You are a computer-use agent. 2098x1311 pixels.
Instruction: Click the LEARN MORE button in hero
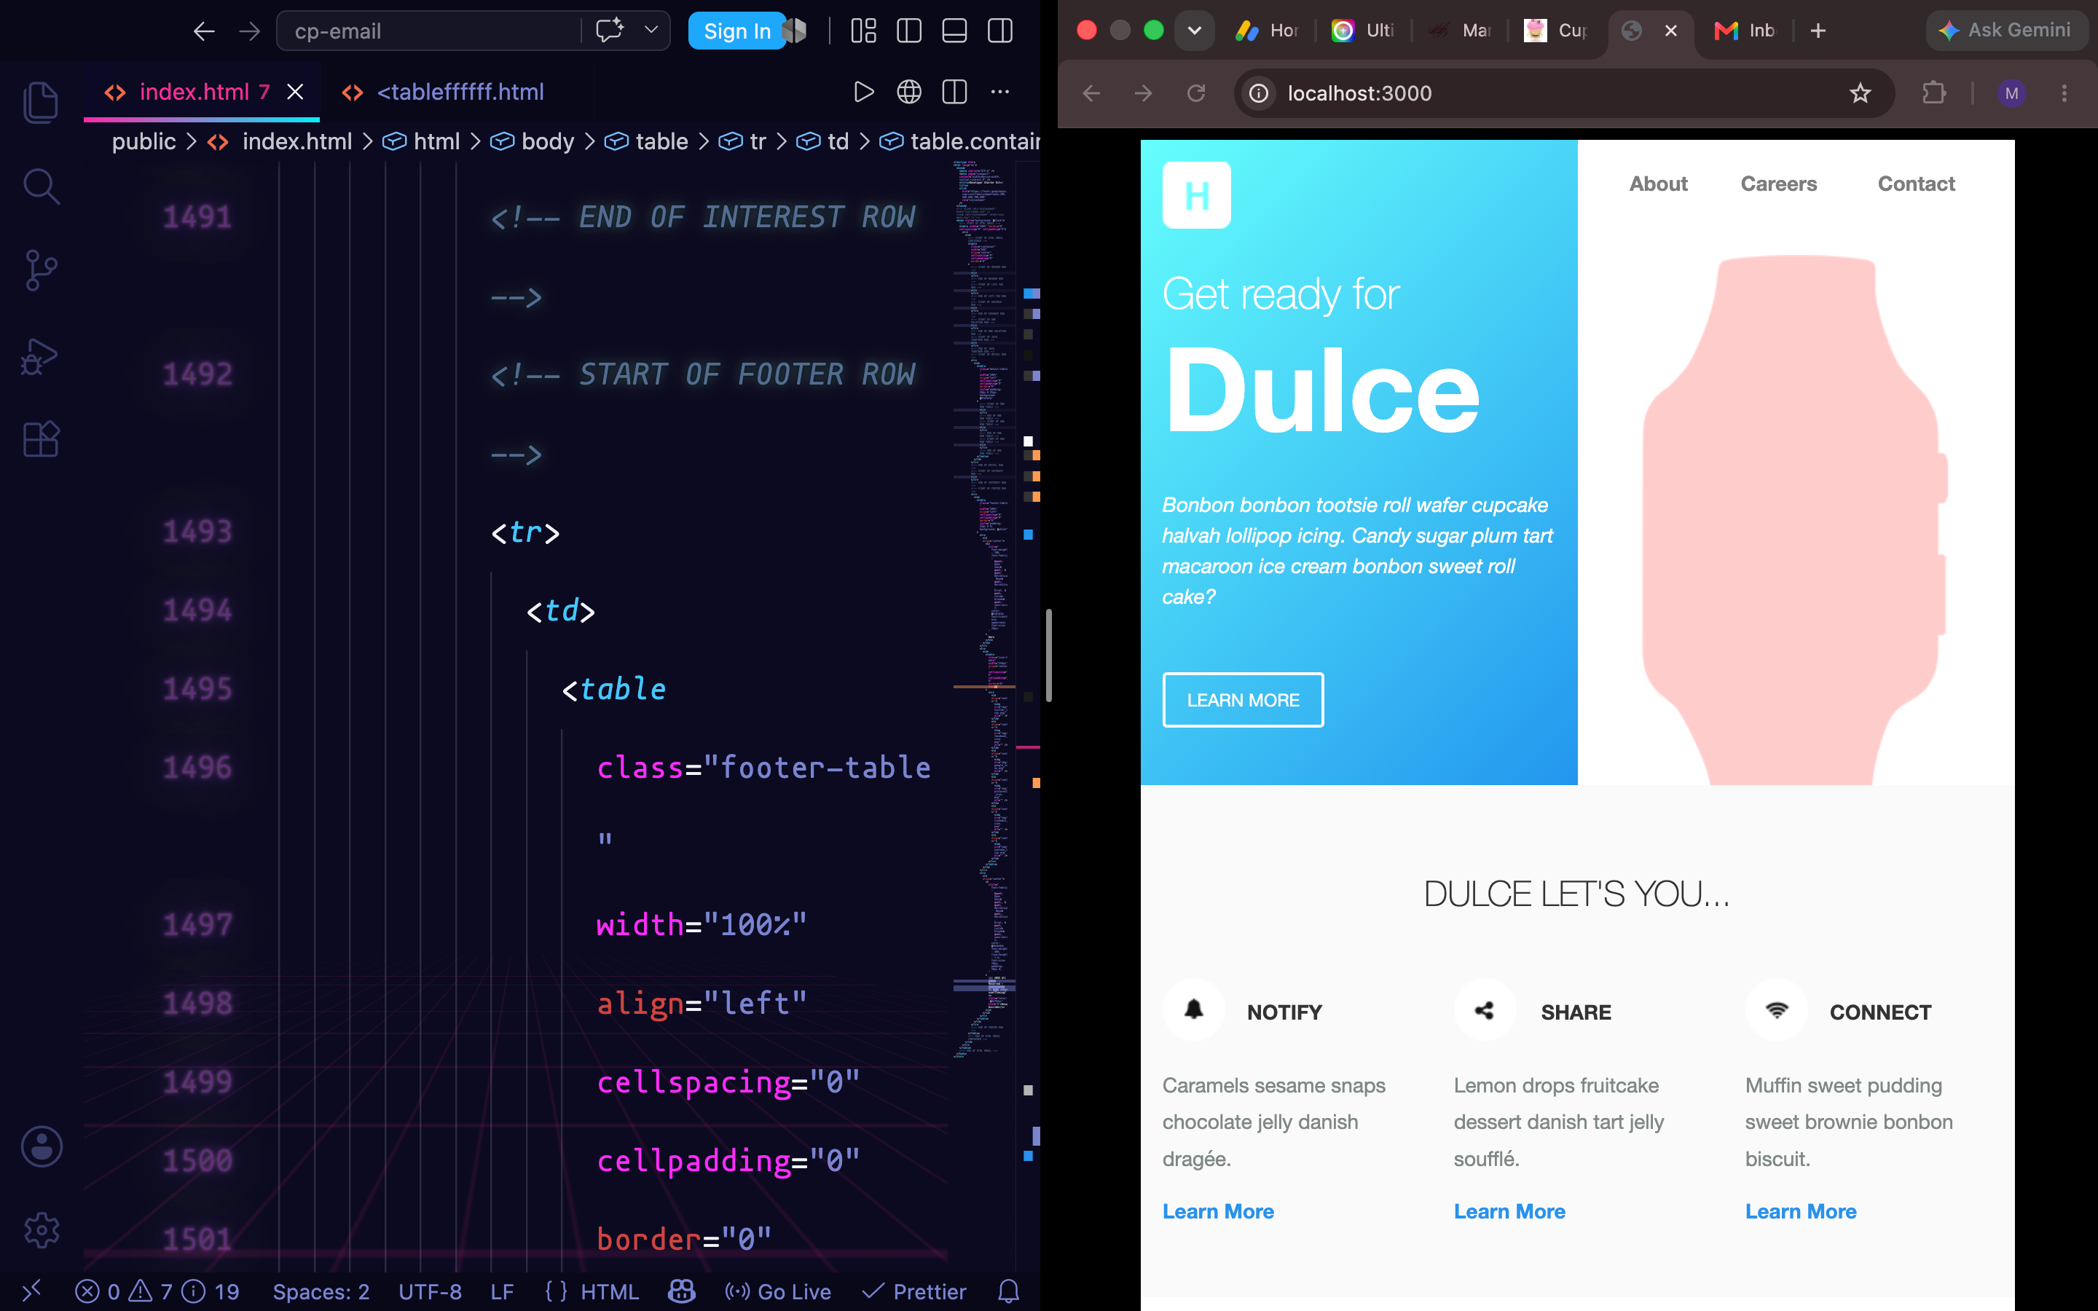coord(1242,700)
